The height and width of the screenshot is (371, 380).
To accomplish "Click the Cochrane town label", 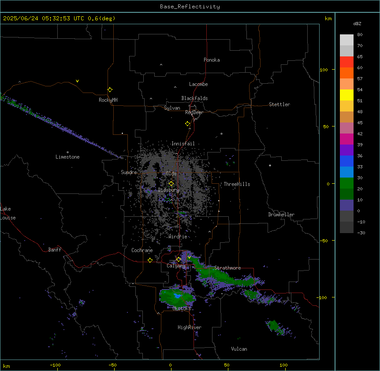I will click(x=142, y=250).
